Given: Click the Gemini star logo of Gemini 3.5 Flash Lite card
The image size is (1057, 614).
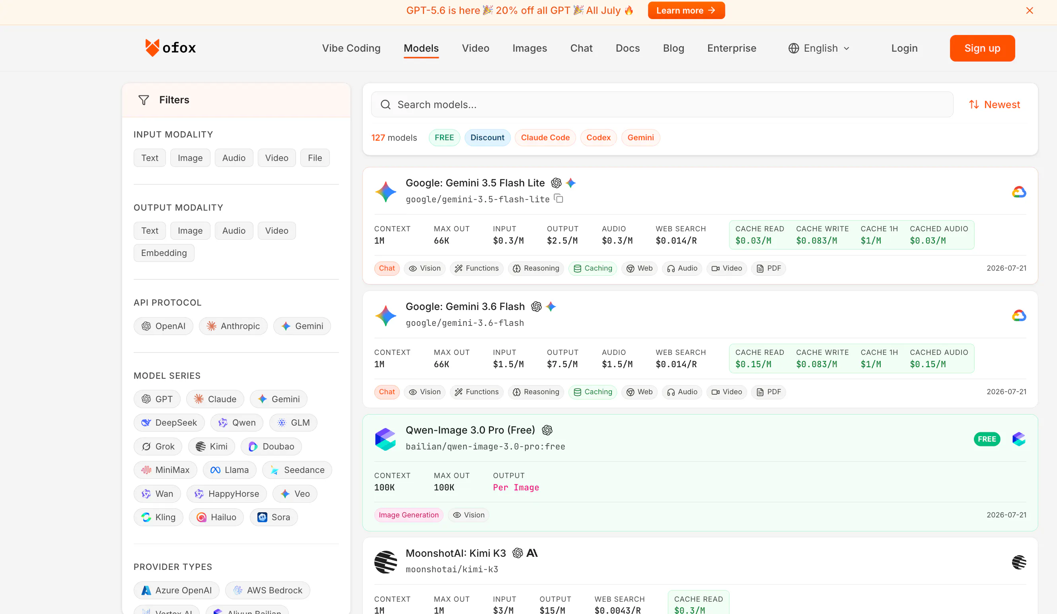Looking at the screenshot, I should (x=385, y=192).
